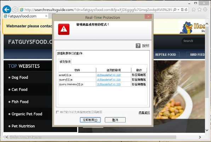211x142 pixels.
Task: Toggle copy-to-quarantine checkbox before action
Action: click(x=57, y=112)
